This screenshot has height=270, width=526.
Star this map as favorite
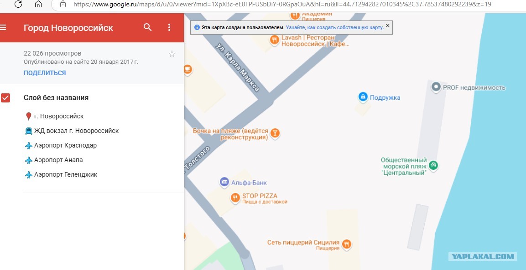(x=172, y=54)
